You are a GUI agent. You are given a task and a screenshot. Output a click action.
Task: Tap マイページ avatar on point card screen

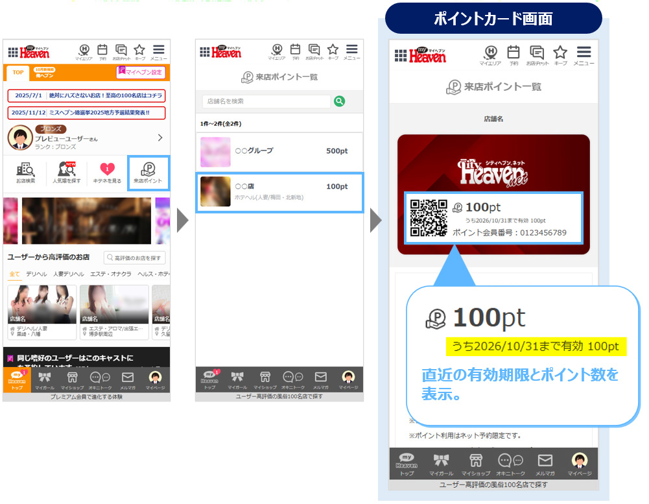point(579,464)
